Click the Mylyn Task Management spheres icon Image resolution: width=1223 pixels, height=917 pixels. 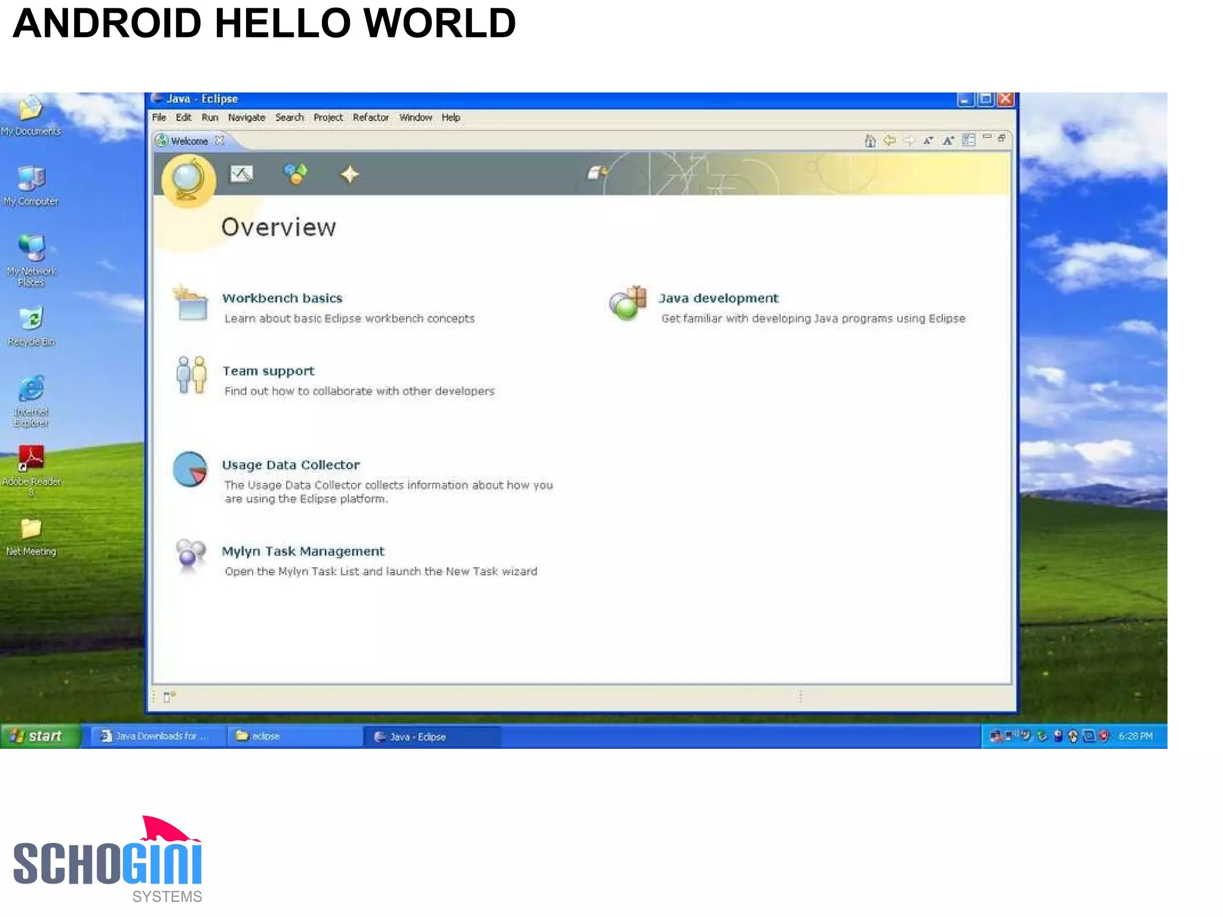pos(190,556)
